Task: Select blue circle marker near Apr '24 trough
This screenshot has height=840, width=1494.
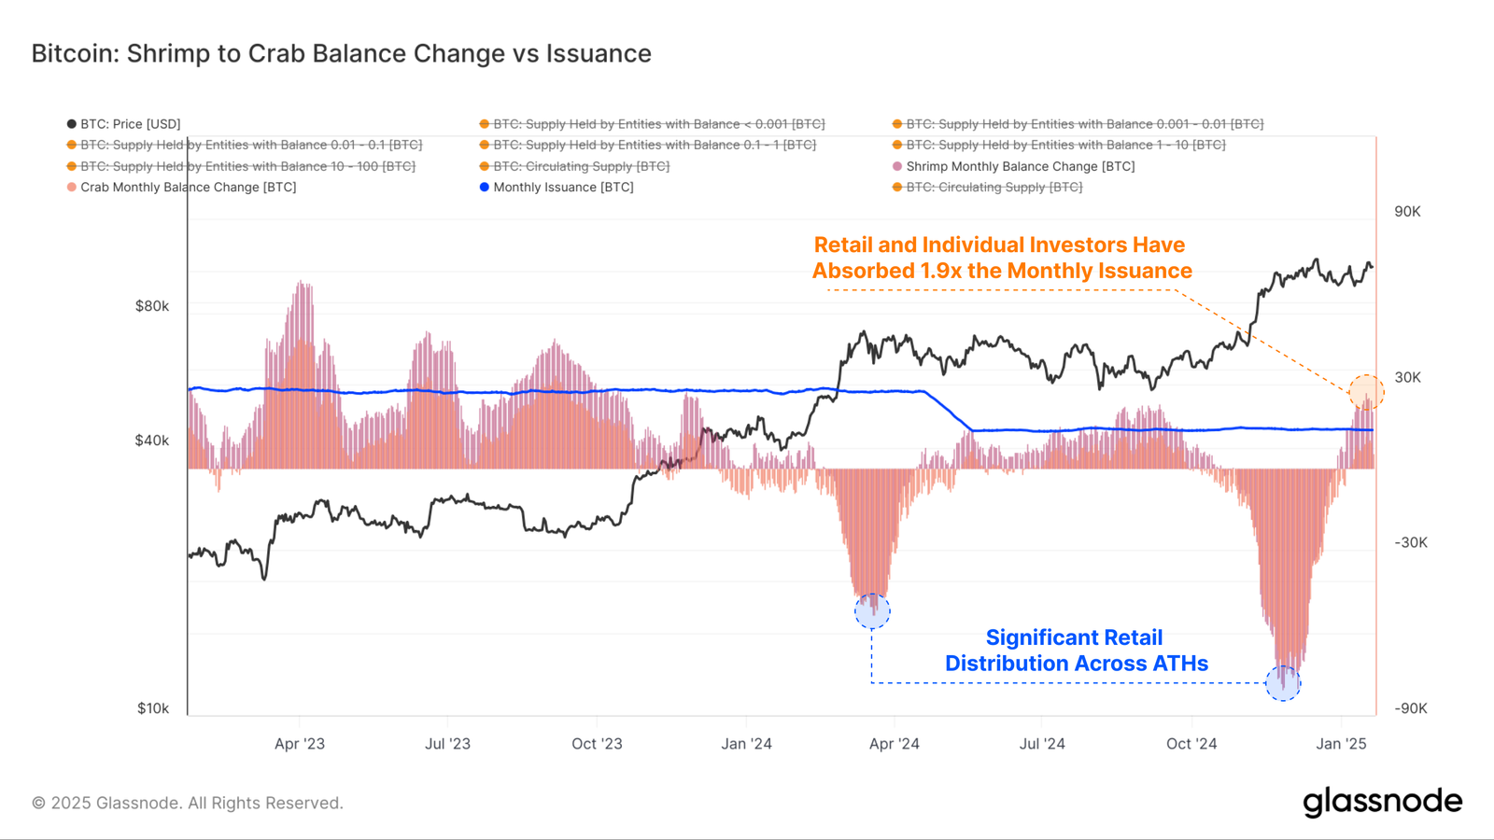Action: 872,611
